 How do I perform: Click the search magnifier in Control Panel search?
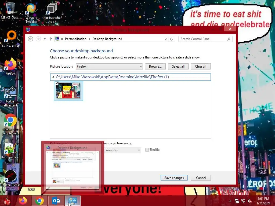pos(229,39)
